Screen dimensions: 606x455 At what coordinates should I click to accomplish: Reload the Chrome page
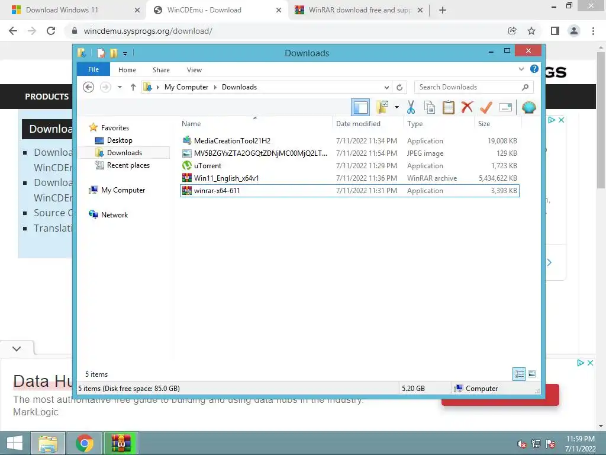click(x=51, y=31)
